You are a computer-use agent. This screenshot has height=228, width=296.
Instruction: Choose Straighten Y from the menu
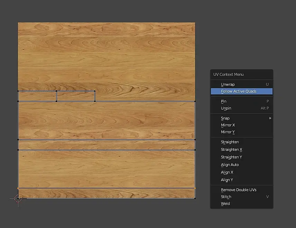(x=231, y=157)
